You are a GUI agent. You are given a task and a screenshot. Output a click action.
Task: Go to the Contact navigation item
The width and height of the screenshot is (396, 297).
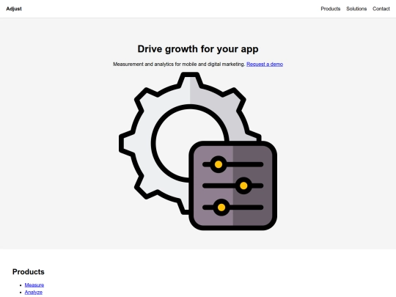[381, 9]
